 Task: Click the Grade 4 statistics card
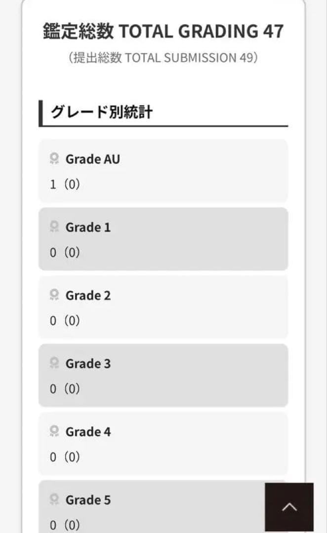click(x=163, y=443)
